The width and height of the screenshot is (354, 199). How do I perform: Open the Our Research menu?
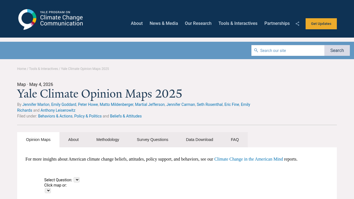click(198, 23)
